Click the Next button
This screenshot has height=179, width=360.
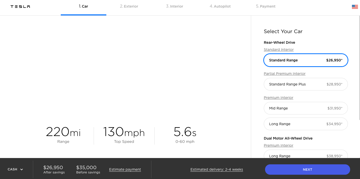click(x=308, y=169)
